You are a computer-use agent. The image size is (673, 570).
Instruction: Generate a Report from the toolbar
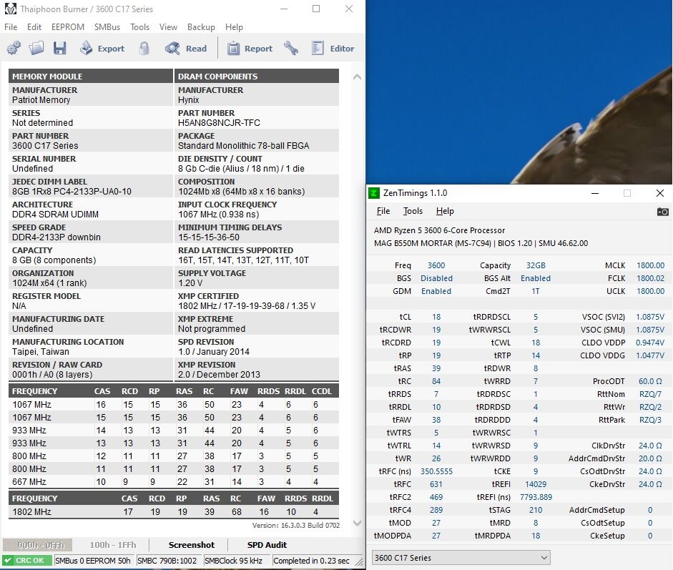pos(250,48)
